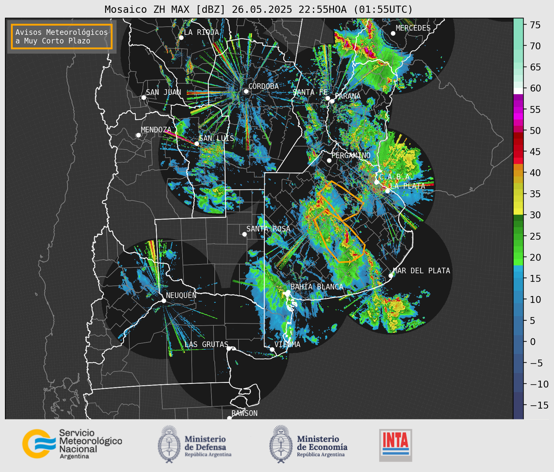Click the LAS GRUTAS city label
The width and height of the screenshot is (554, 472).
(206, 344)
